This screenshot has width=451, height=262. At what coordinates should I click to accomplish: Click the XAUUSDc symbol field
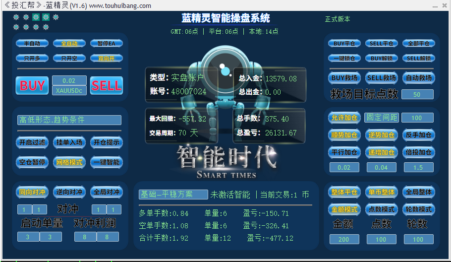69,90
